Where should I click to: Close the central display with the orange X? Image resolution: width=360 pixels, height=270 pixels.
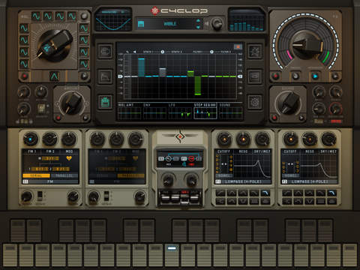coord(238,46)
